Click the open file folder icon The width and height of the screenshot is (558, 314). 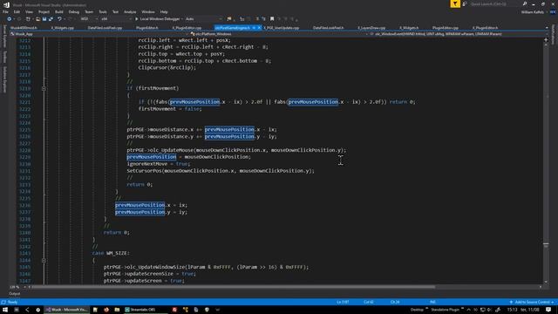[37, 19]
